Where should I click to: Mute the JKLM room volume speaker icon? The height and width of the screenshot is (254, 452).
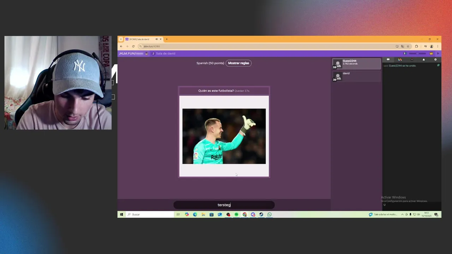click(405, 54)
